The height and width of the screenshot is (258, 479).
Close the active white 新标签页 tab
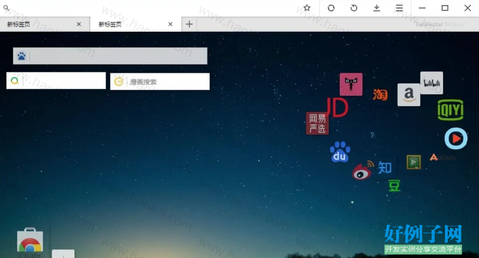point(170,24)
